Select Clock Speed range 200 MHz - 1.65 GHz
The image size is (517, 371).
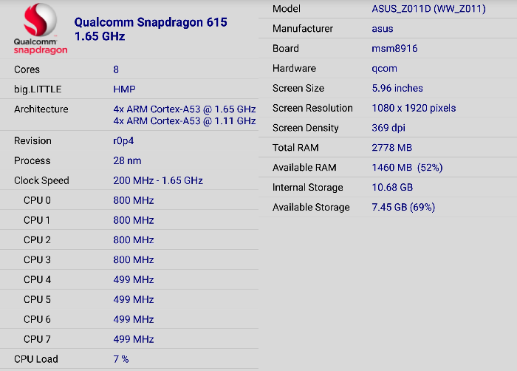tap(158, 180)
